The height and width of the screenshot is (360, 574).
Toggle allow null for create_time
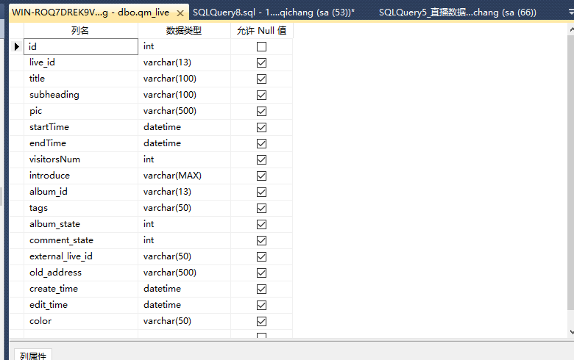point(261,289)
